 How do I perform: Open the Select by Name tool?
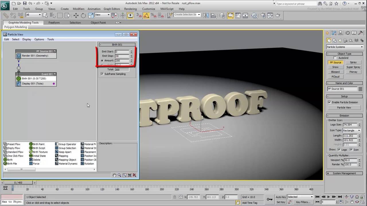click(x=52, y=15)
